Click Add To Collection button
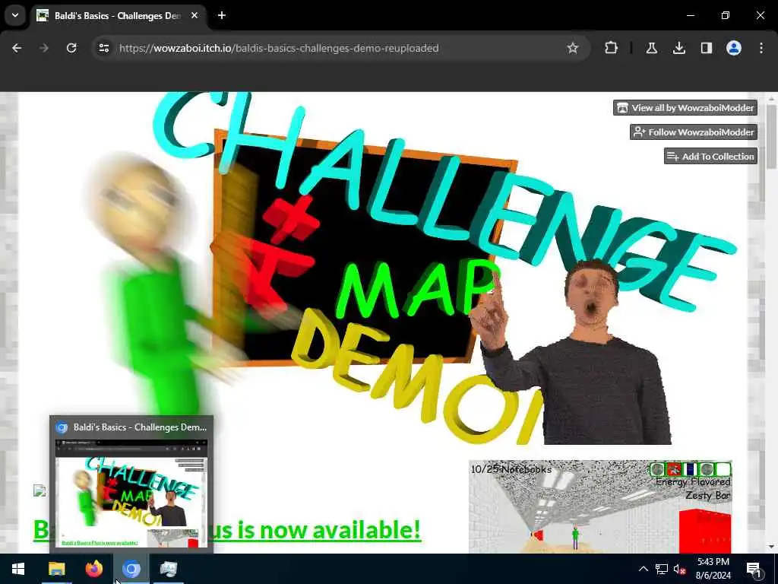The height and width of the screenshot is (584, 778). [x=710, y=157]
